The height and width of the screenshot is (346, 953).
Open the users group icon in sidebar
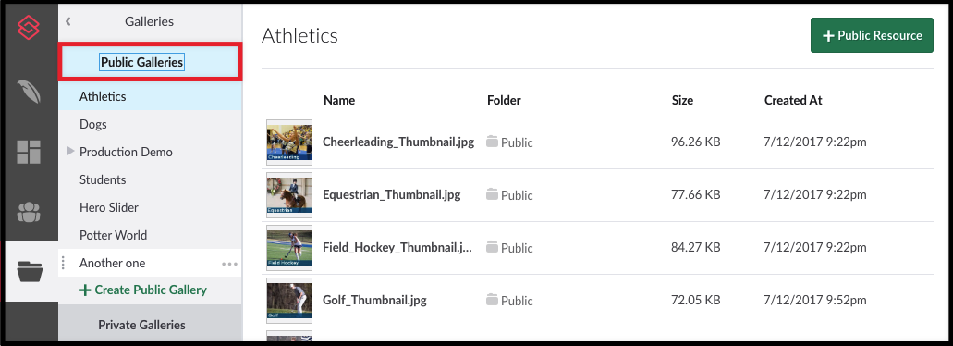click(x=29, y=212)
